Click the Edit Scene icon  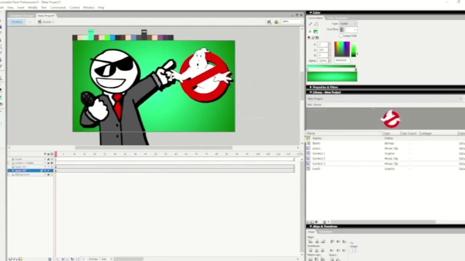269,22
